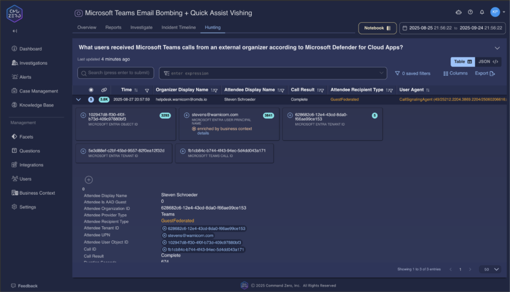The width and height of the screenshot is (510, 292).
Task: Click the plus circle above record 0
Action: [x=89, y=180]
